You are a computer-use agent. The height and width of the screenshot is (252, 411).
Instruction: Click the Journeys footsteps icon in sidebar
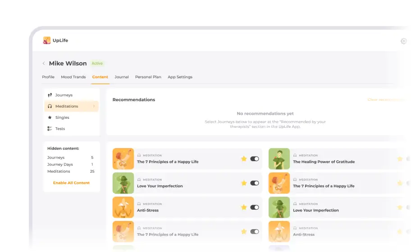click(50, 95)
